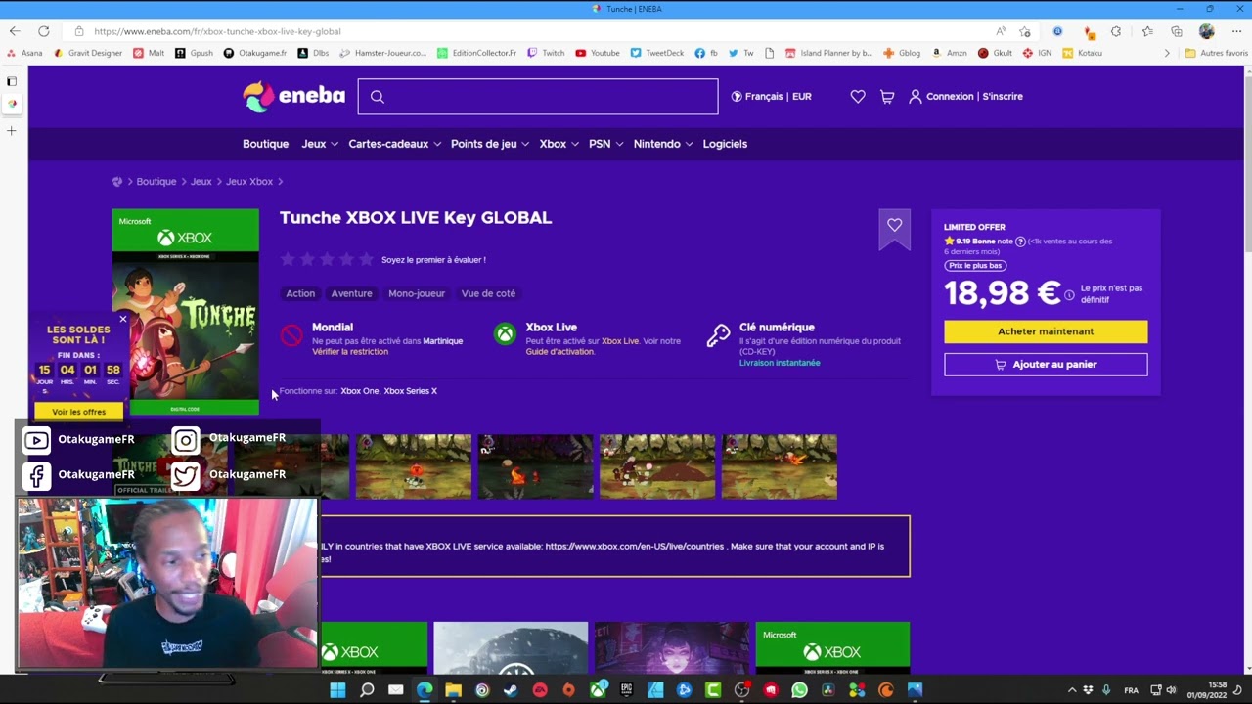Click the site search field
Viewport: 1252px width, 704px height.
[x=538, y=97]
